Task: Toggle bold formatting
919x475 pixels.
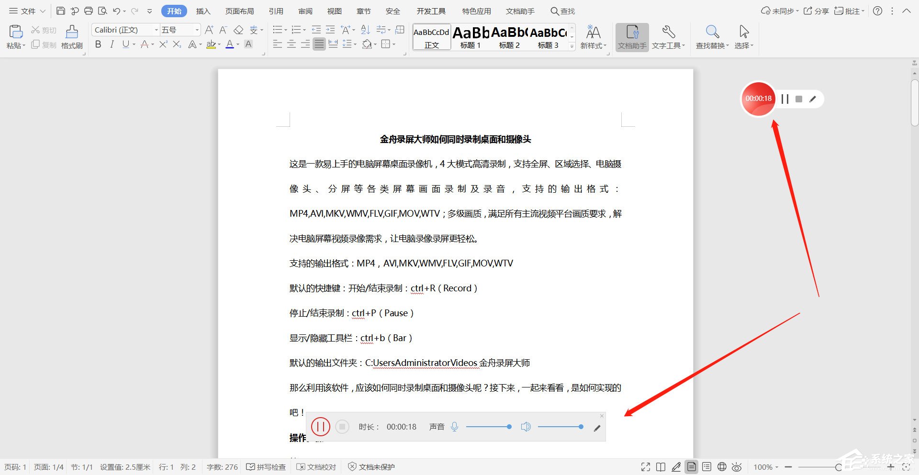Action: coord(98,44)
